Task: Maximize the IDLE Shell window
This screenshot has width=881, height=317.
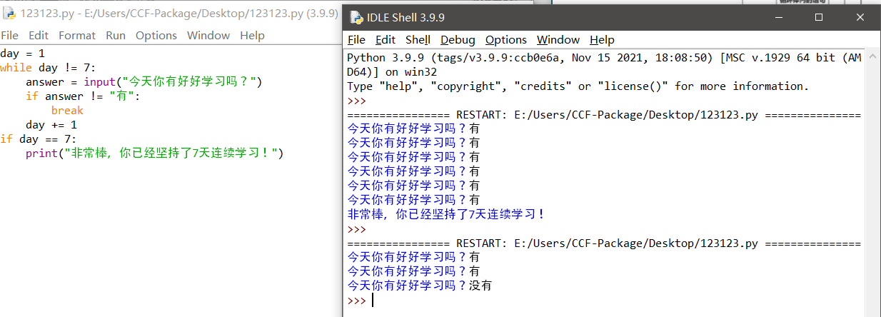Action: coord(819,17)
